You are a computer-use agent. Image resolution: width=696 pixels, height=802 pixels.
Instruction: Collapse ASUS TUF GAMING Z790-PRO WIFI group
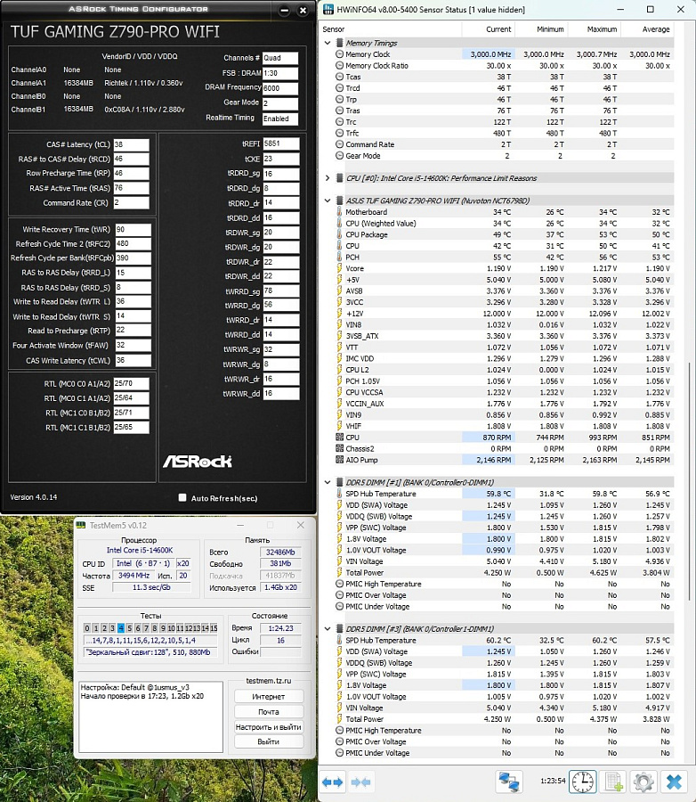(x=328, y=200)
